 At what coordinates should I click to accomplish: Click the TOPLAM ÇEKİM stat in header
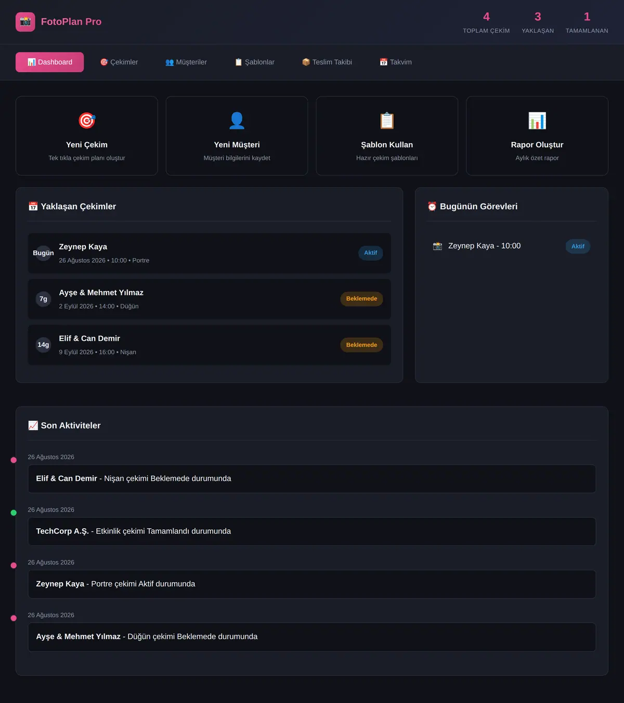[486, 22]
